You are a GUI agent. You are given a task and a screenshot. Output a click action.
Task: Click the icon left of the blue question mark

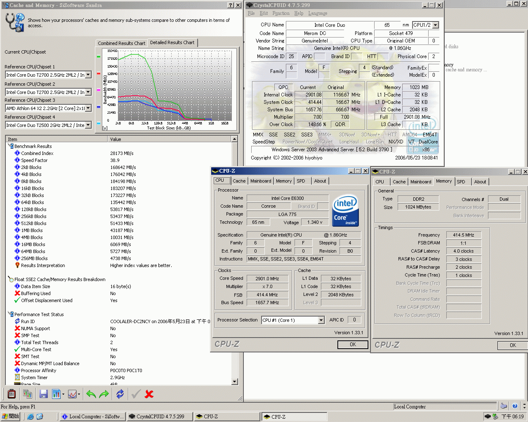(504, 406)
